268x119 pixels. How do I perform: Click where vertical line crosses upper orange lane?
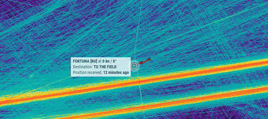pos(139,82)
